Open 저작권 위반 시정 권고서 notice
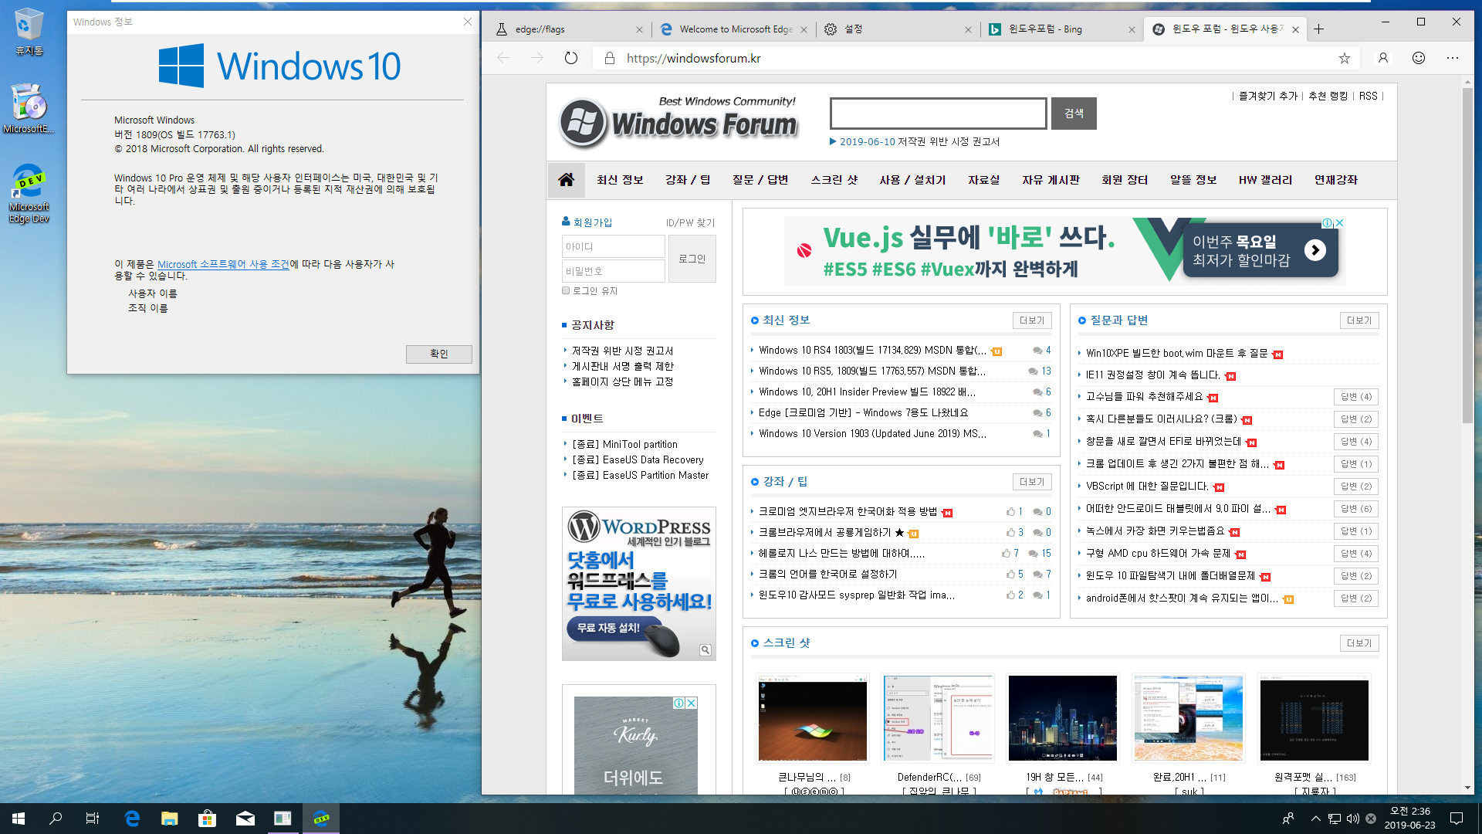The image size is (1482, 834). 623,351
